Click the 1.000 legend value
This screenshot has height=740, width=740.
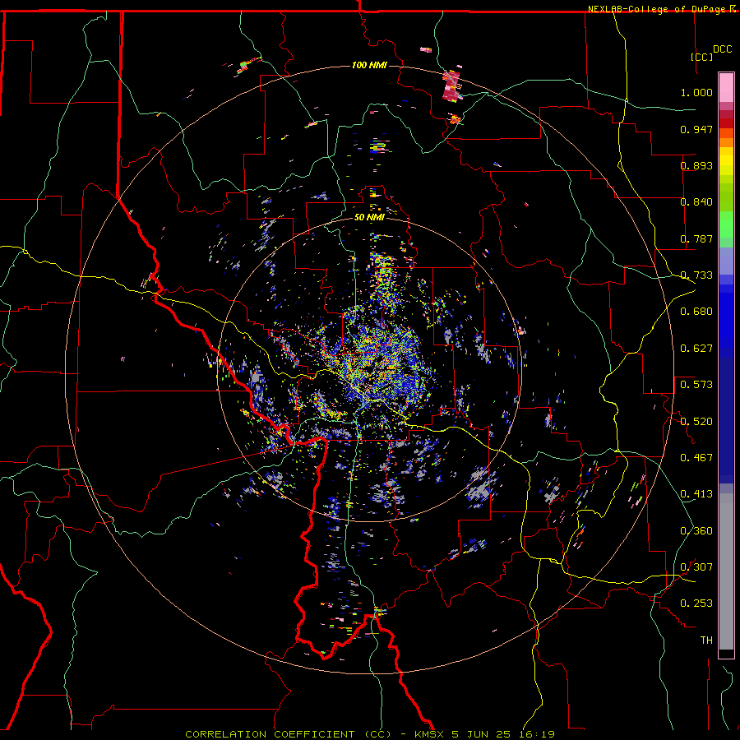(696, 92)
